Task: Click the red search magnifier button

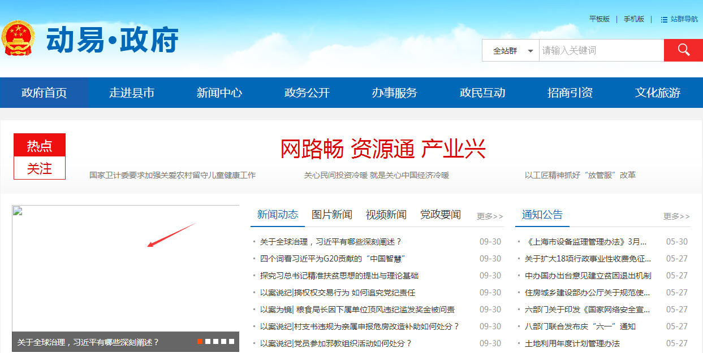Action: (683, 50)
